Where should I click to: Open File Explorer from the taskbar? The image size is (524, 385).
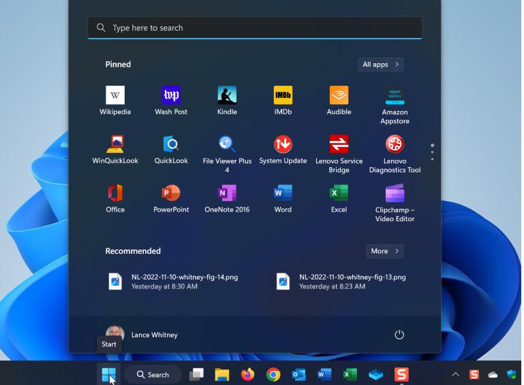coord(222,375)
